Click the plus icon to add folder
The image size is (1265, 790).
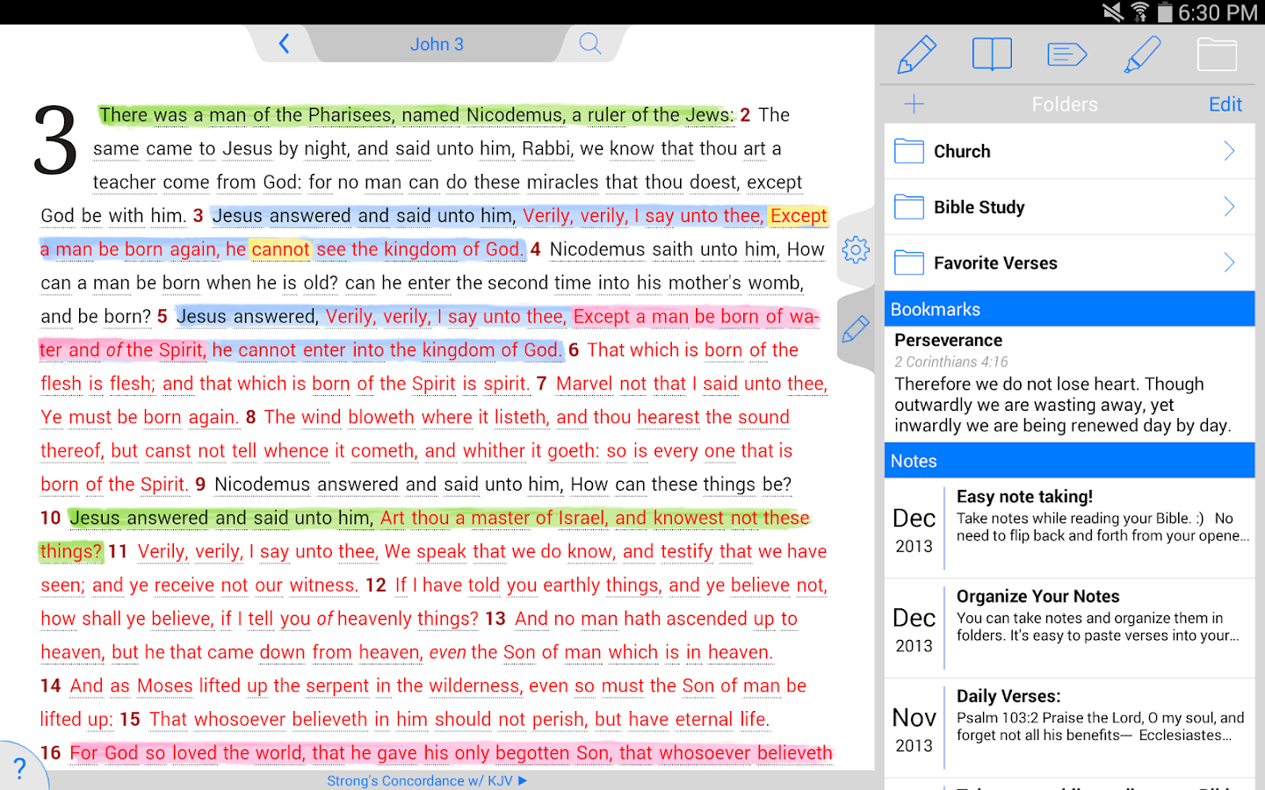(914, 104)
